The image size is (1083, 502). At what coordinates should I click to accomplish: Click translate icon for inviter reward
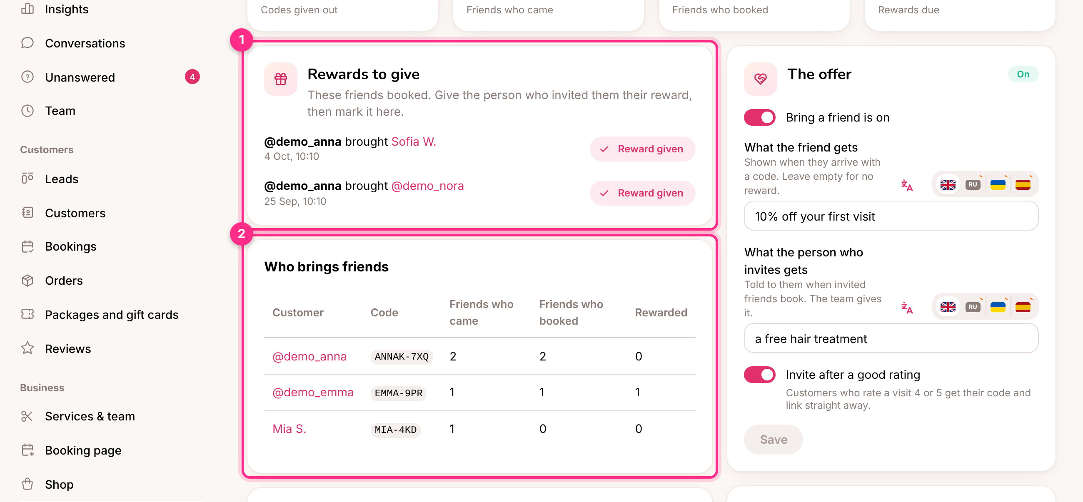click(907, 308)
